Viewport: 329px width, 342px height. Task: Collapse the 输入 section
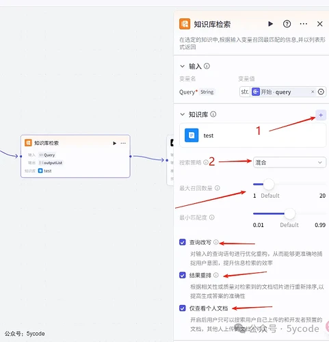tap(183, 66)
